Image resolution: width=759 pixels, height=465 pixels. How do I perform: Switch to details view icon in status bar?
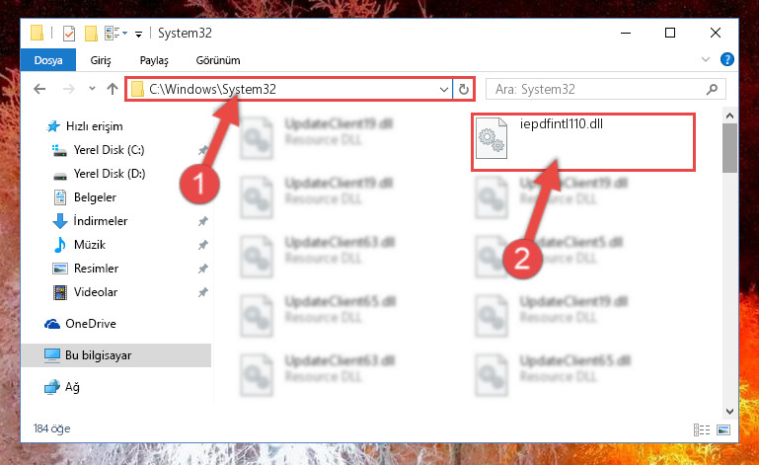[702, 429]
